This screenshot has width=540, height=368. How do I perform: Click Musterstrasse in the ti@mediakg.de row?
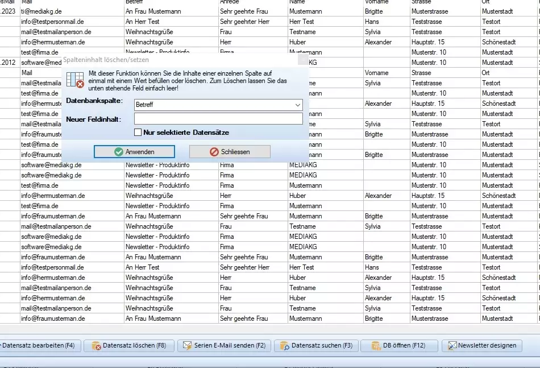[445, 11]
